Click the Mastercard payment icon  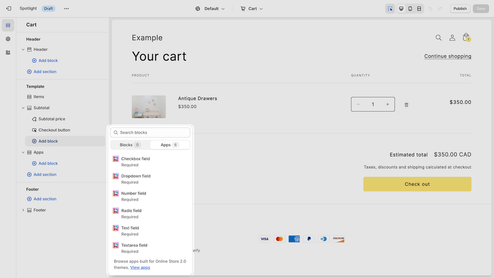pos(279,239)
